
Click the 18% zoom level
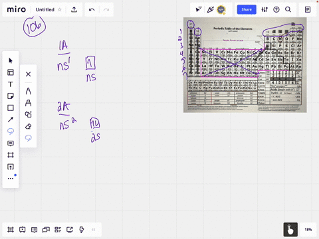[x=308, y=230]
